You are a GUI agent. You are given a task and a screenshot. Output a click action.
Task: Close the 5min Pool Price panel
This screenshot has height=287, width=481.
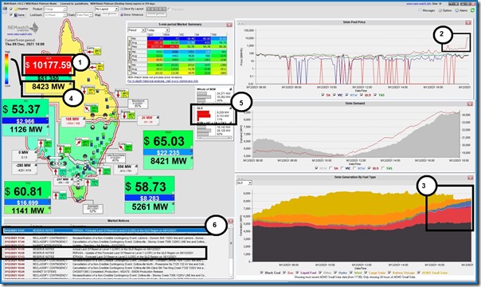click(x=467, y=22)
